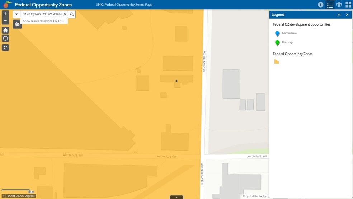This screenshot has width=353, height=199.
Task: Click the orange Opportunity Zones legend swatch
Action: click(x=277, y=62)
